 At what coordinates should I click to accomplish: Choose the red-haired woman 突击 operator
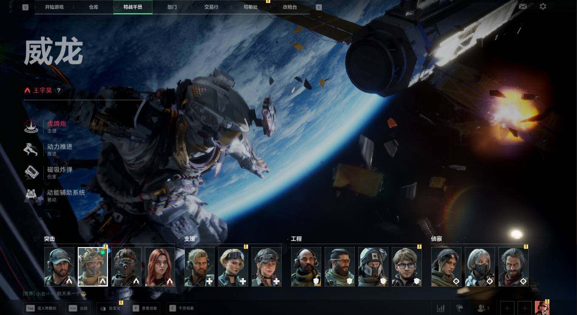pyautogui.click(x=160, y=267)
